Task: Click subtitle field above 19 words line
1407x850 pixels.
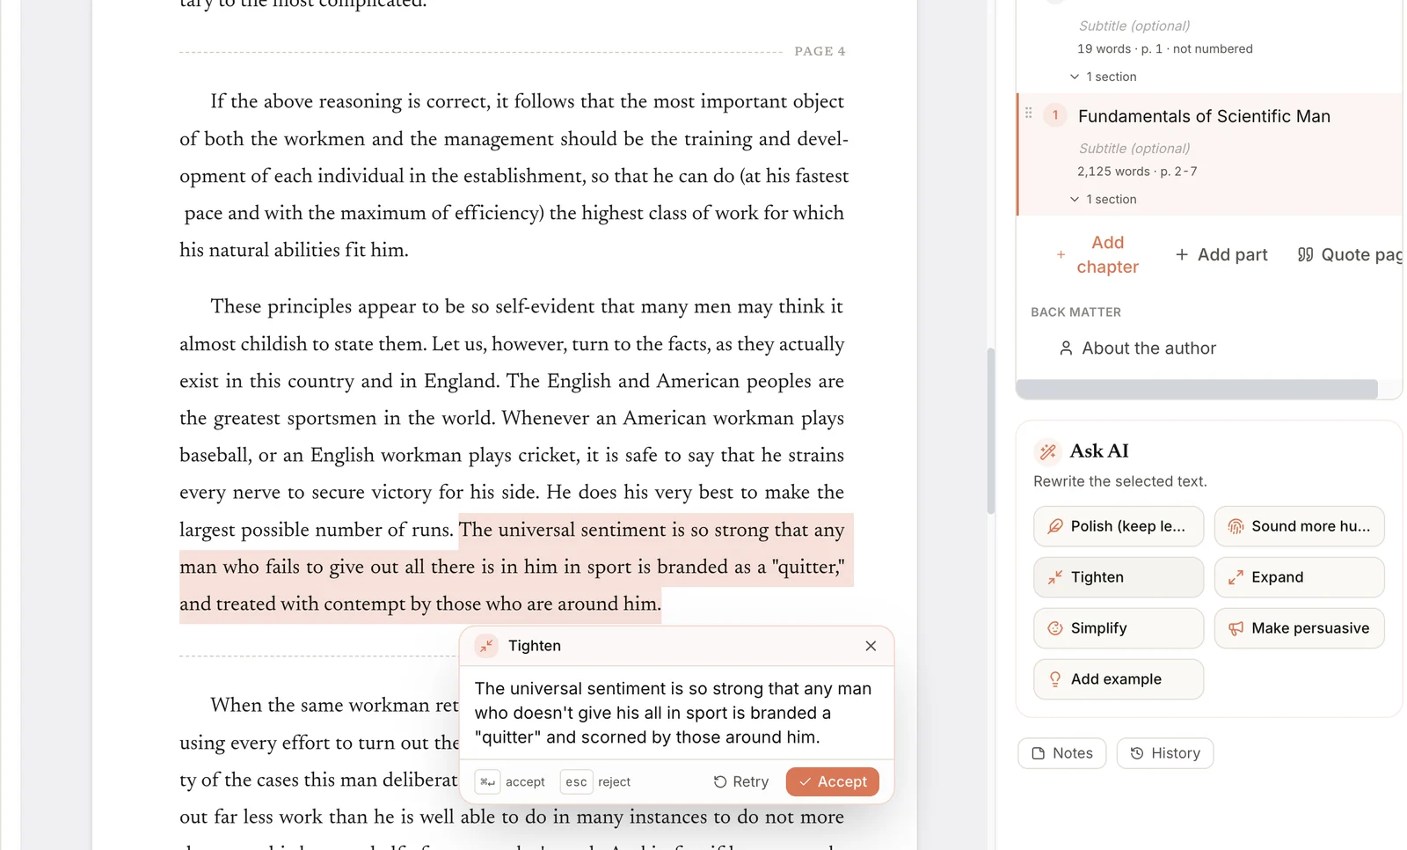Action: pos(1134,26)
